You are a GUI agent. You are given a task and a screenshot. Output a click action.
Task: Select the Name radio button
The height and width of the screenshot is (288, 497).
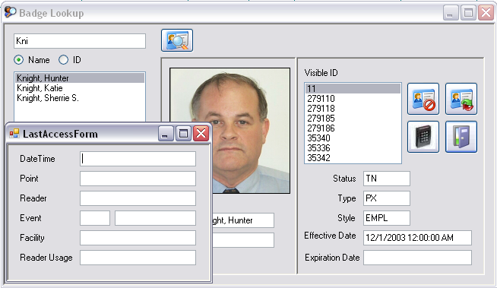tap(19, 60)
